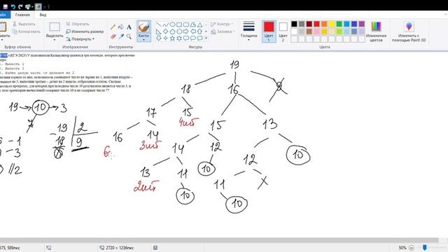Save the drawing with the quick-access floppy icon
The height and width of the screenshot is (252, 448).
click(x=5, y=6)
